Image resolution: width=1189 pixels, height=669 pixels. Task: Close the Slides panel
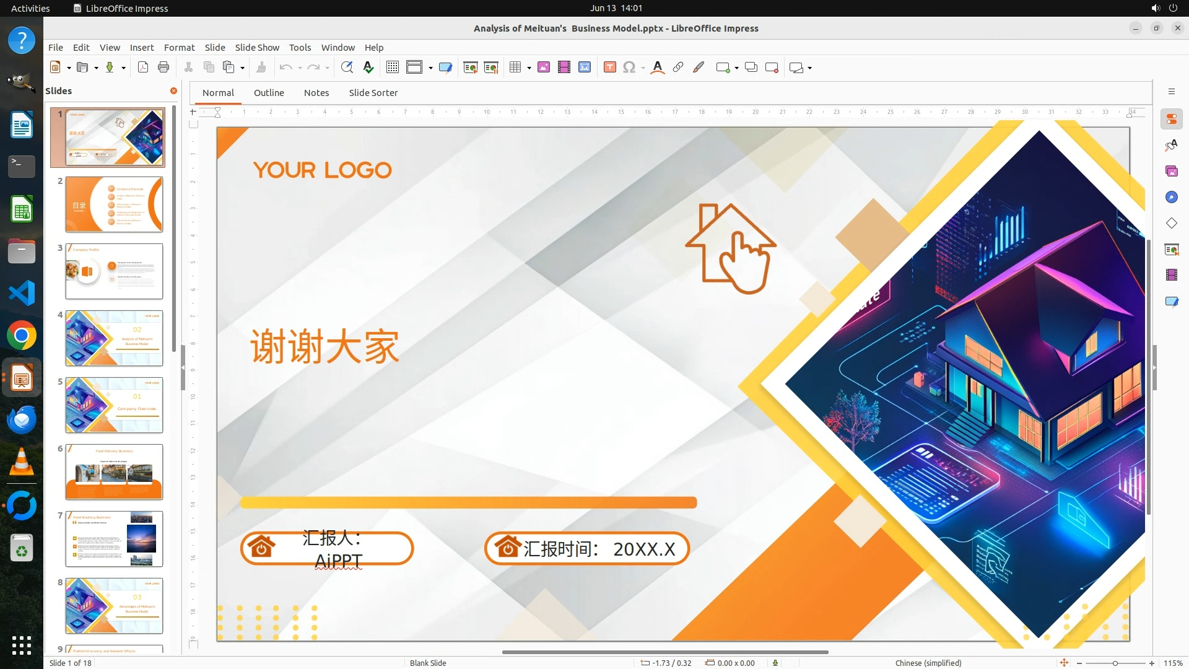[x=174, y=90]
